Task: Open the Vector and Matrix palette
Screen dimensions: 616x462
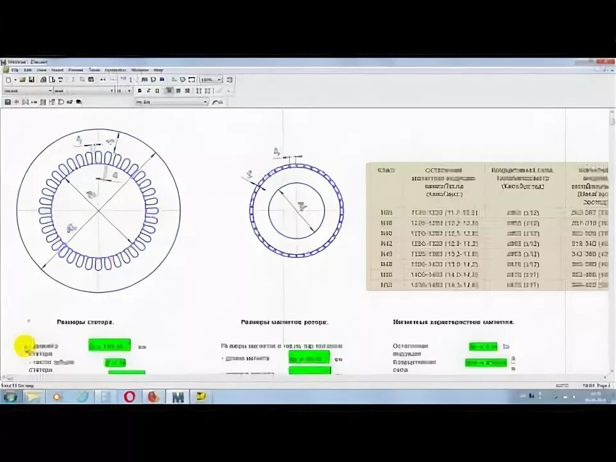Action: 26,102
